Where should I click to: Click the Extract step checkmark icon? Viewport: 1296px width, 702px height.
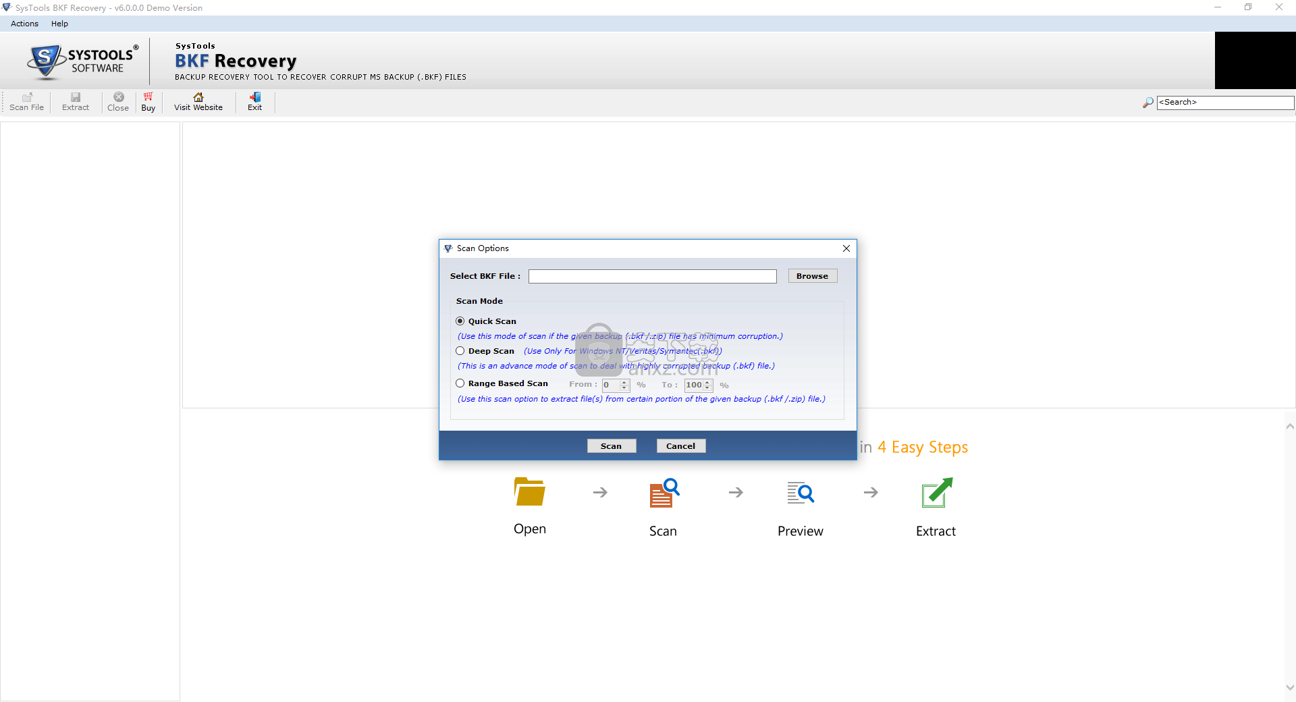pos(937,493)
